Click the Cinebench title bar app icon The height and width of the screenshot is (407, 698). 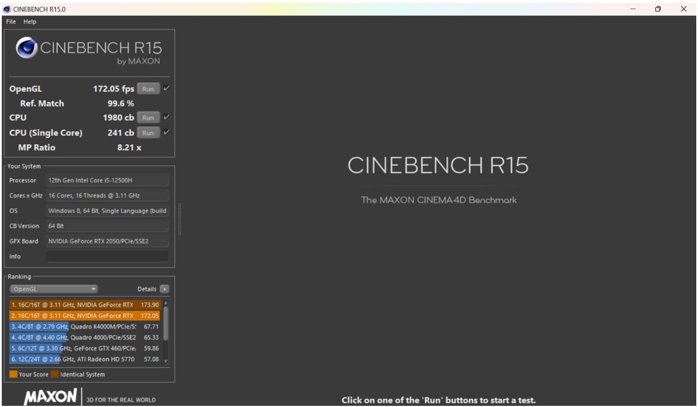[x=7, y=9]
